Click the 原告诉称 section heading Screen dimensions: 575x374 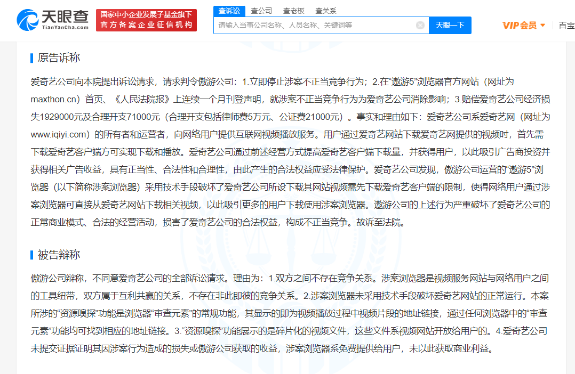59,58
